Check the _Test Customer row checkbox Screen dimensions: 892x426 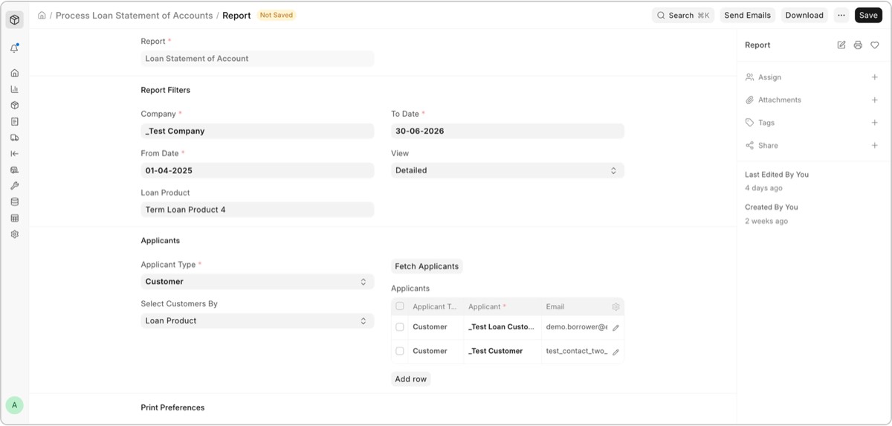click(400, 351)
